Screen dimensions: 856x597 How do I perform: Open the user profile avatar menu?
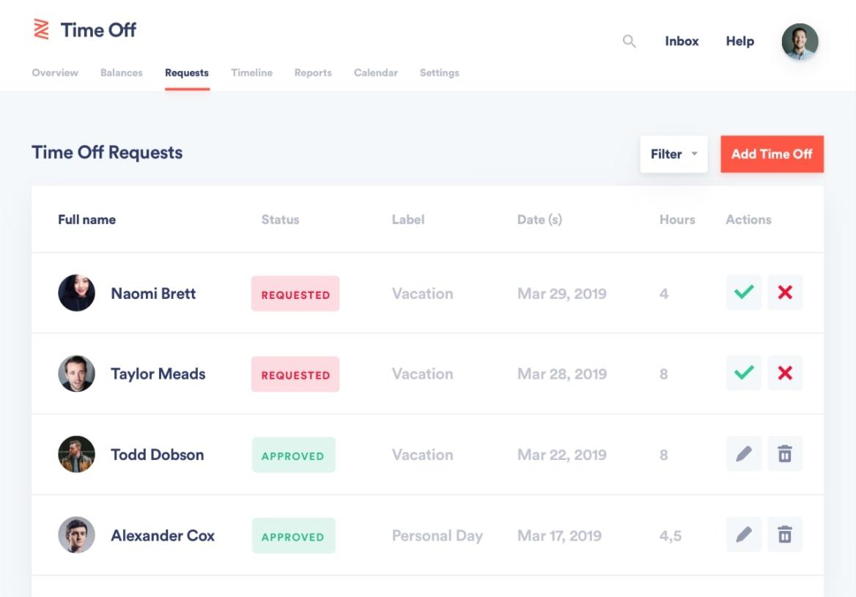[x=800, y=42]
